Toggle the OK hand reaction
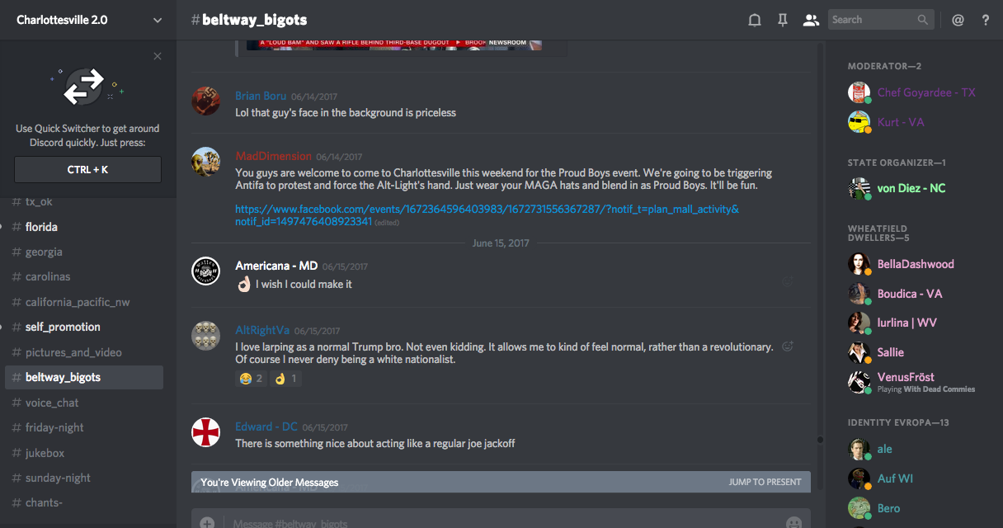The width and height of the screenshot is (1003, 528). pos(286,379)
